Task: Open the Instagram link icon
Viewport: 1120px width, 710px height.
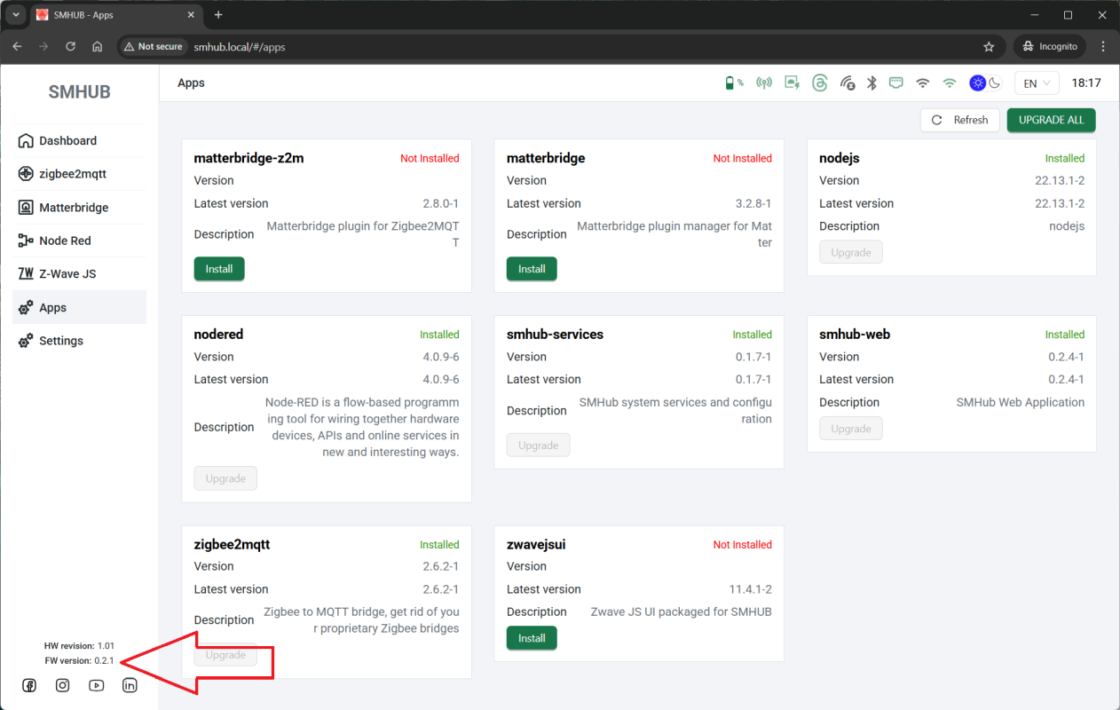Action: pos(62,685)
